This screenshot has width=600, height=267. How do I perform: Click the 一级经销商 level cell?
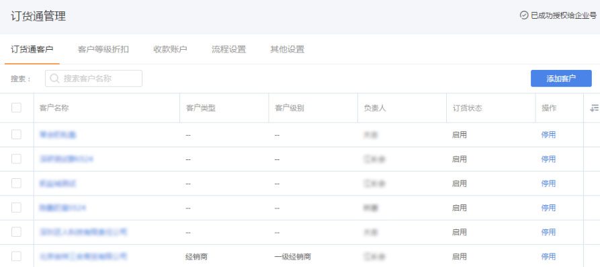(293, 257)
